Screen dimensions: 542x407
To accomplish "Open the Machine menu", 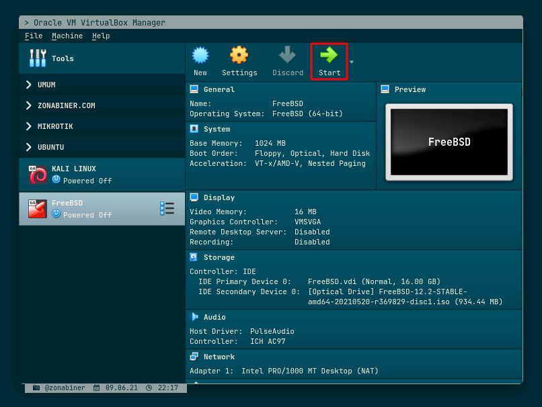I will click(67, 36).
